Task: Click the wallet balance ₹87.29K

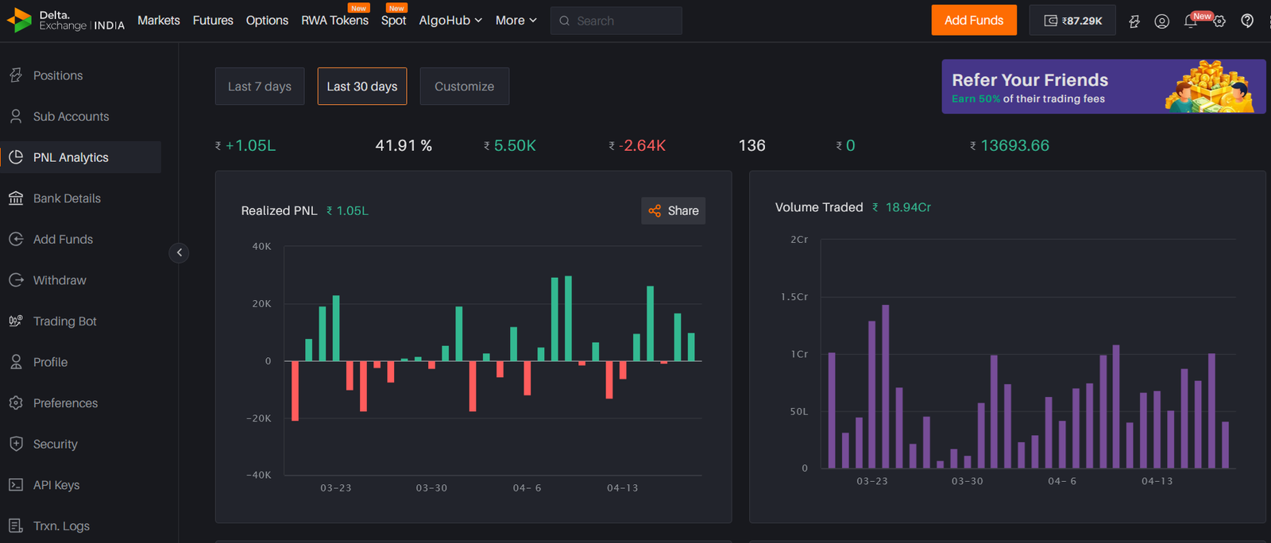Action: (x=1072, y=21)
